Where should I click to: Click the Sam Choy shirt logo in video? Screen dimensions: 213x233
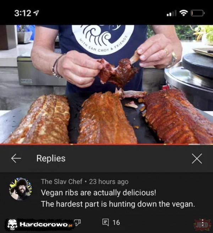pos(103,39)
